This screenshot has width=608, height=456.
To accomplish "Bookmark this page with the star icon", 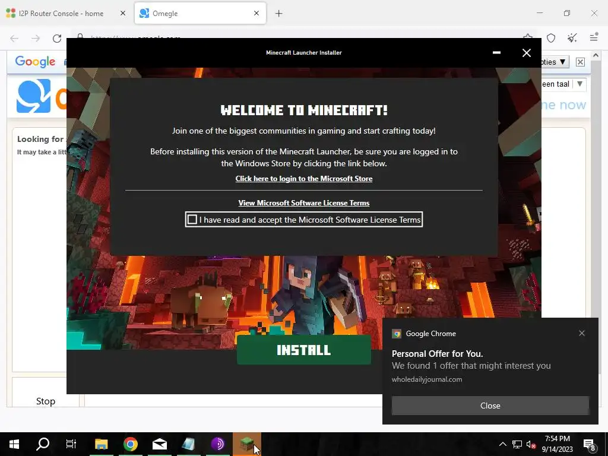I will (x=528, y=36).
